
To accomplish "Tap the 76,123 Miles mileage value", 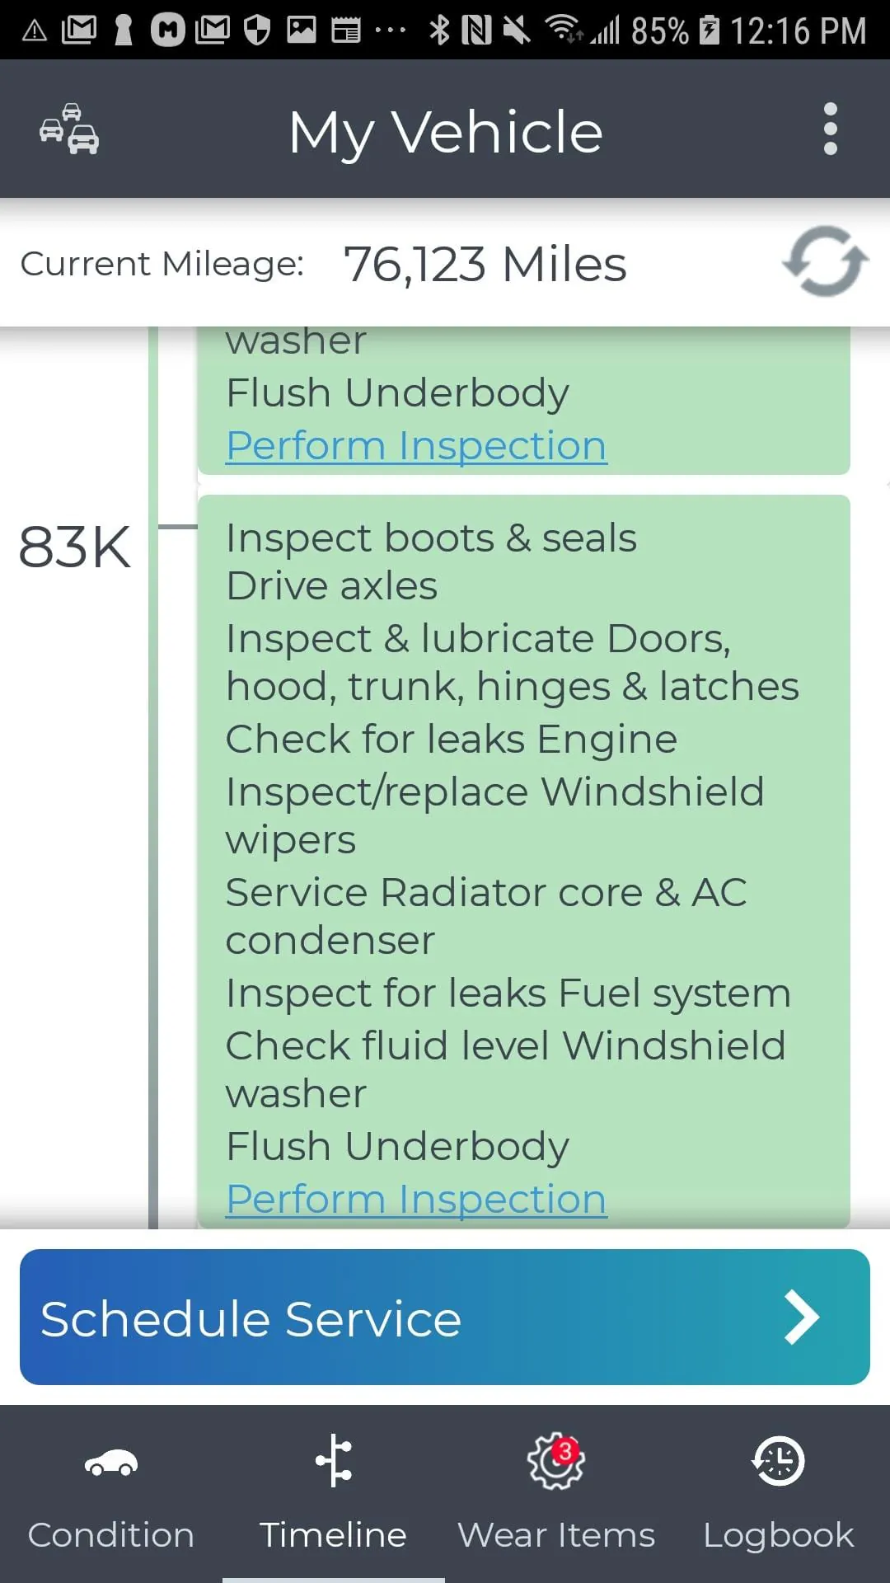I will 485,264.
